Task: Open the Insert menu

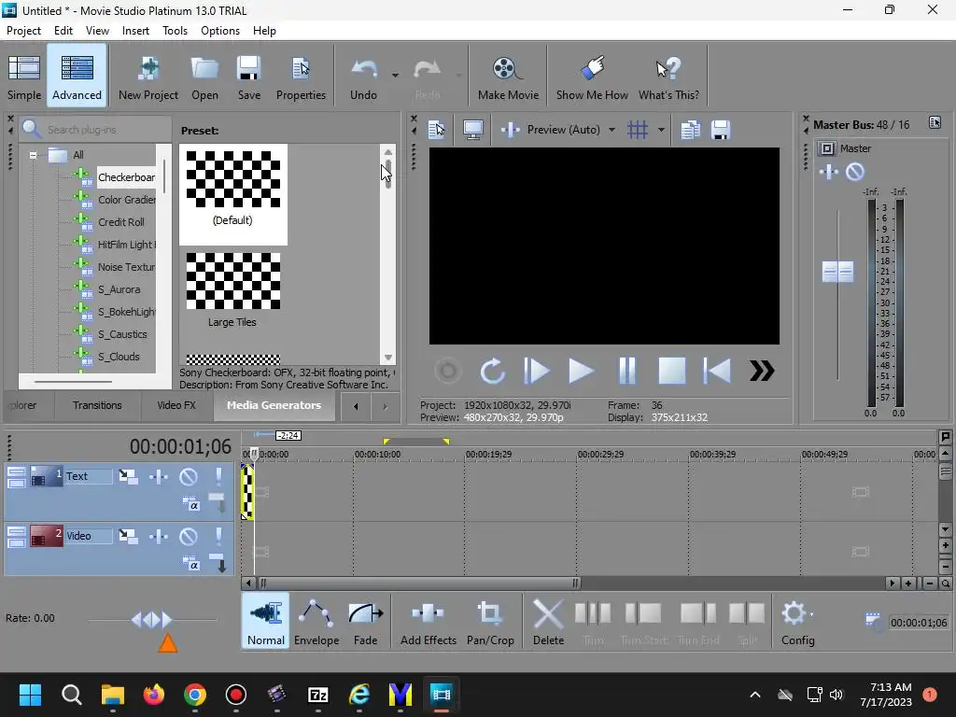Action: point(135,31)
